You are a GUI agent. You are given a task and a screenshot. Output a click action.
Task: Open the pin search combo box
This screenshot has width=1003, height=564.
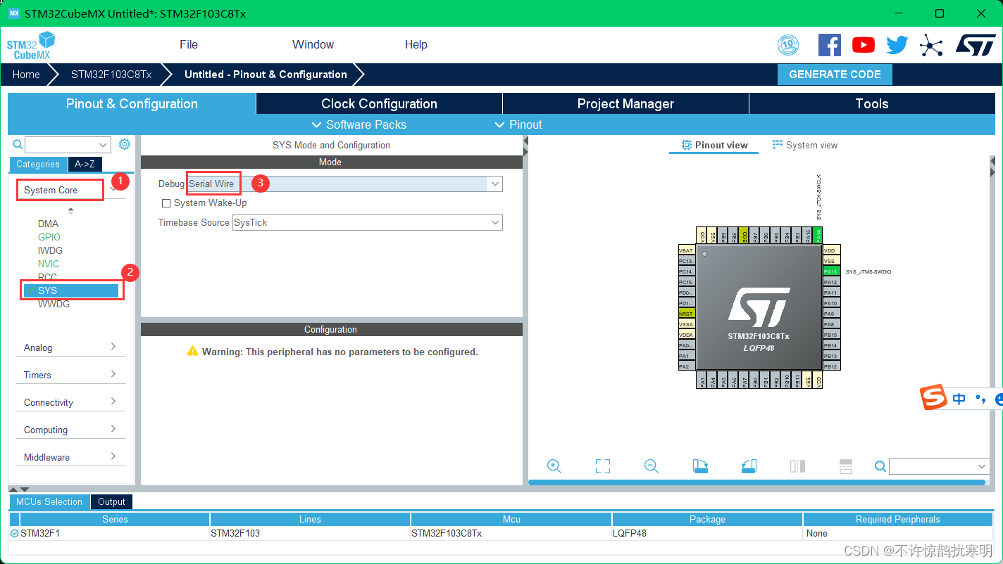click(x=940, y=466)
